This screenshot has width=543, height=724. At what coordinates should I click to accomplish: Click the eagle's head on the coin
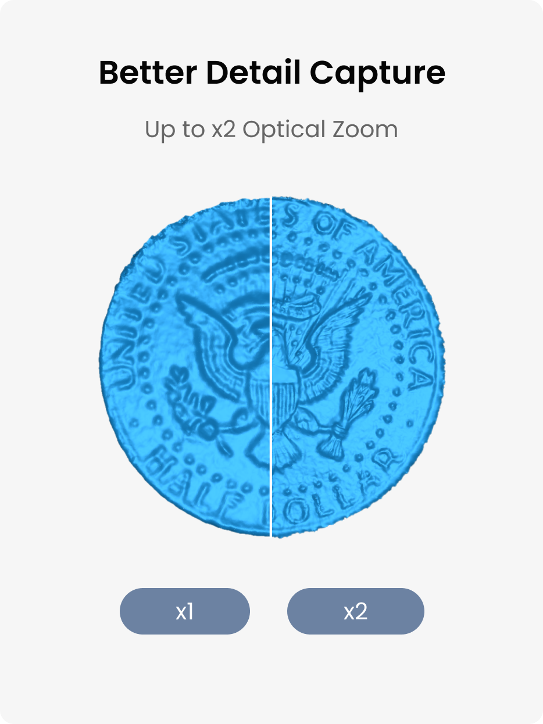pyautogui.click(x=256, y=331)
